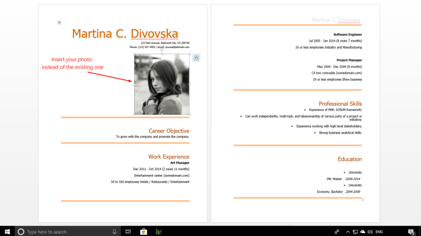Open the volume control in the tray
The height and width of the screenshot is (236, 421).
[370, 231]
